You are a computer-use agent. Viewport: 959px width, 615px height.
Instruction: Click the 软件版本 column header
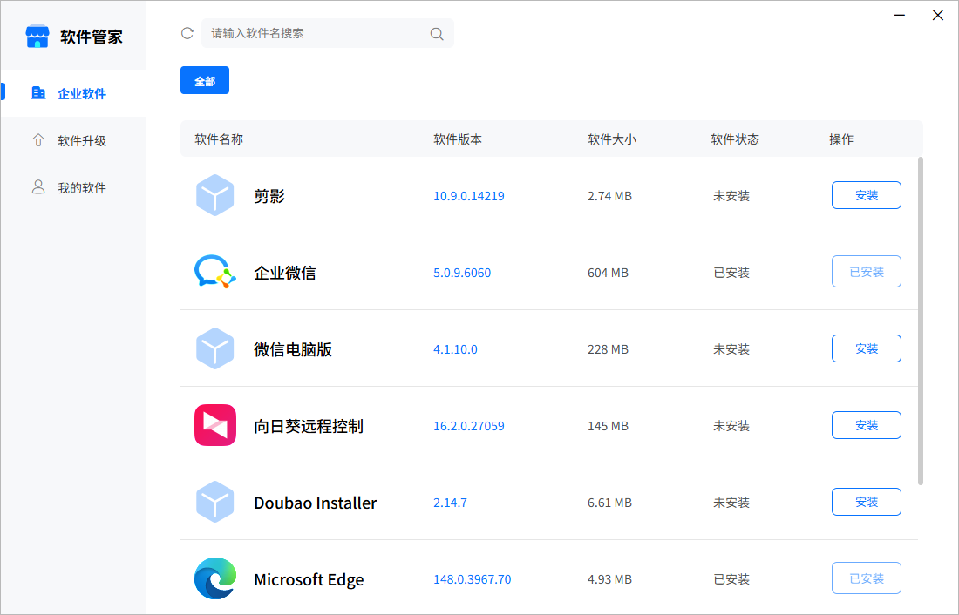click(458, 139)
